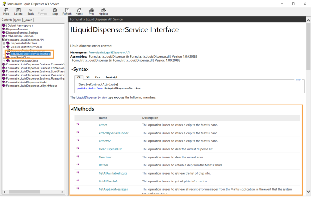This screenshot has height=199, width=311.
Task: Click the (Default Namespace) book icon
Action: point(4,26)
